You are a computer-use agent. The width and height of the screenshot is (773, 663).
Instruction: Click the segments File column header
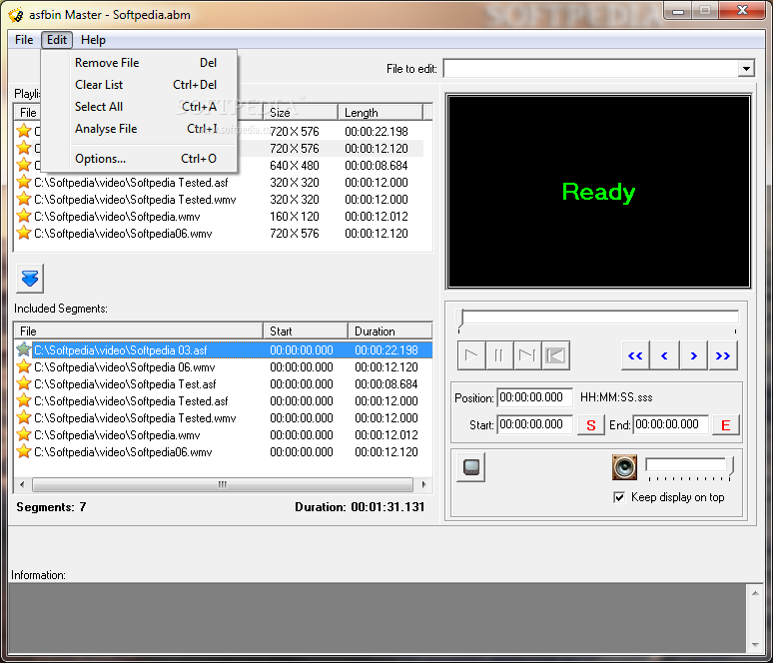tap(138, 331)
